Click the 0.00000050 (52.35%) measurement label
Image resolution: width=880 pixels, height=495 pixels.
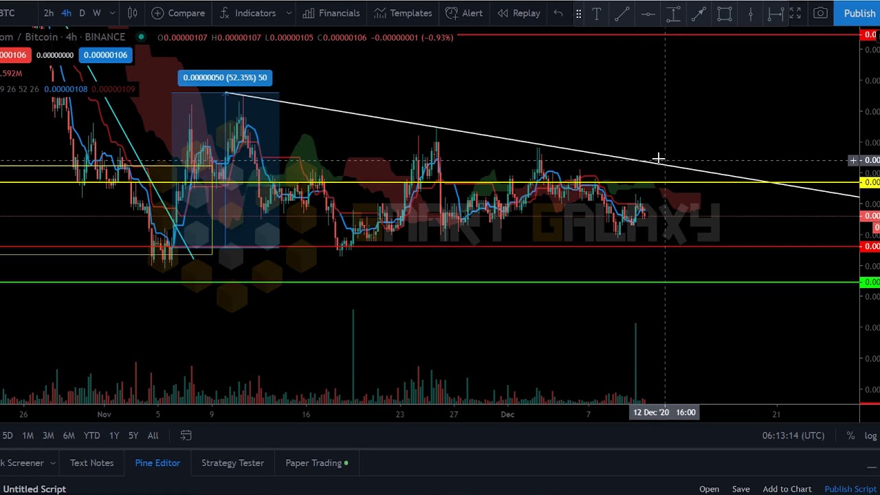point(225,78)
